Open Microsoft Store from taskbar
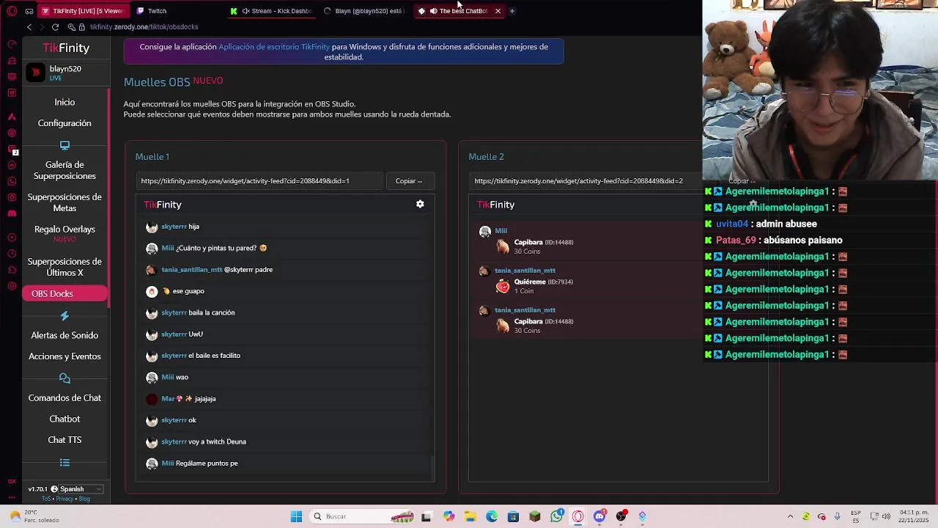The width and height of the screenshot is (938, 528). tap(513, 516)
